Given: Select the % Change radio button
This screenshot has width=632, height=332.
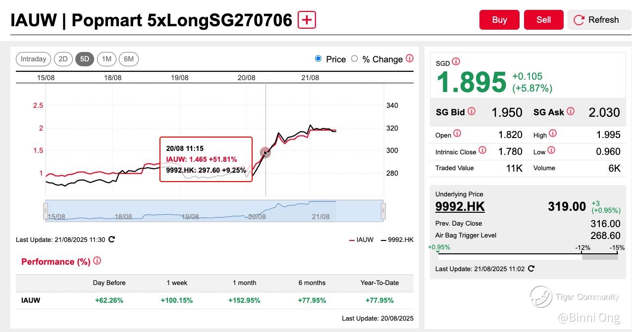Looking at the screenshot, I should pyautogui.click(x=354, y=59).
